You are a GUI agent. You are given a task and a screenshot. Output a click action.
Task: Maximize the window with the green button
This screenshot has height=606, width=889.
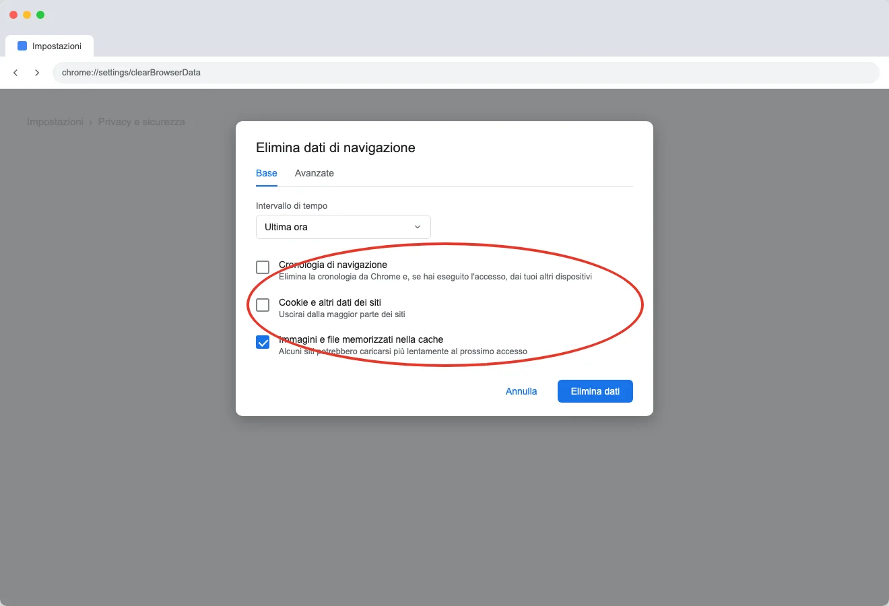pos(40,15)
